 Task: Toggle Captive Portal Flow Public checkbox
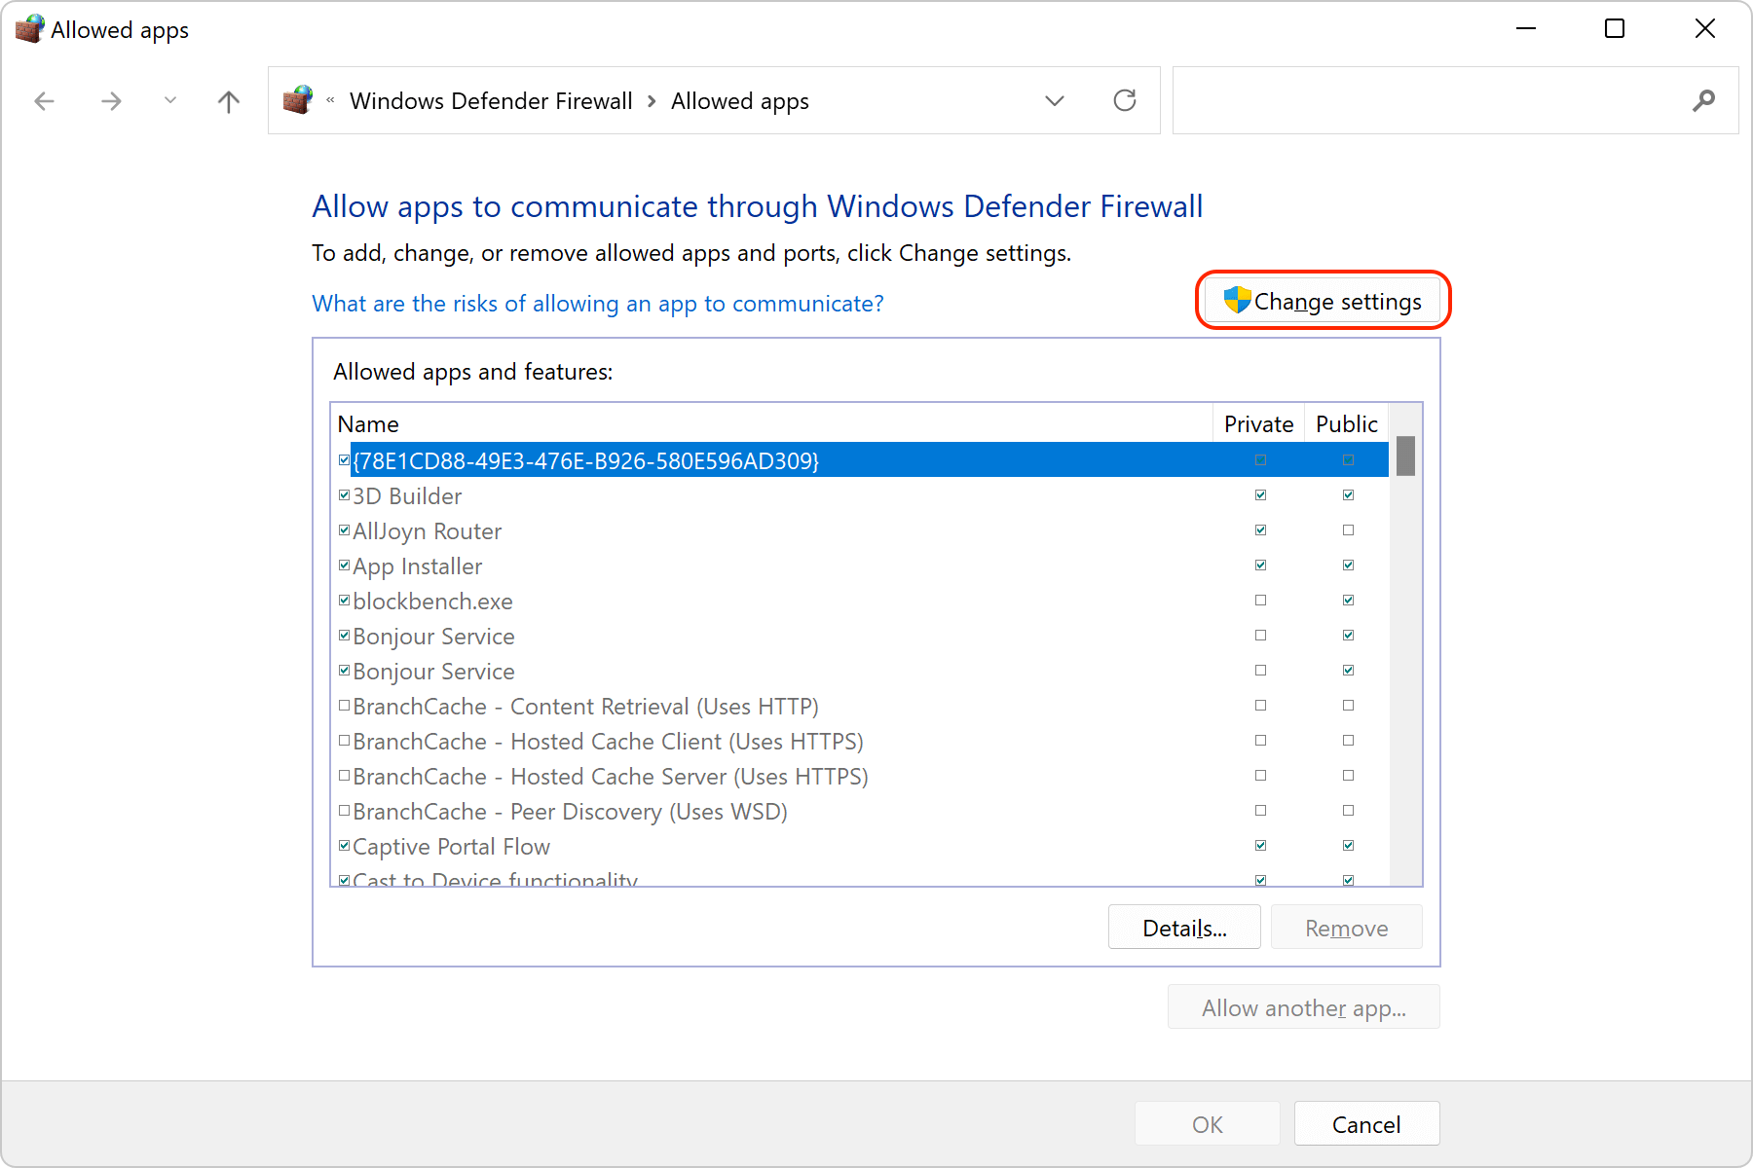[1348, 845]
